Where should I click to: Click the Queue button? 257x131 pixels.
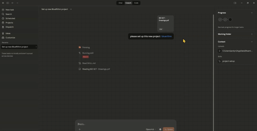tap(168, 129)
